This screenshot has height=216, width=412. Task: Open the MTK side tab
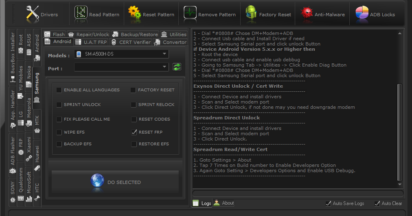(37, 124)
